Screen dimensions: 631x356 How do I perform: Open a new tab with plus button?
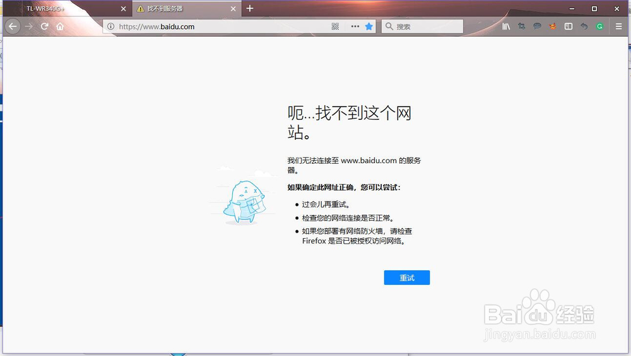point(249,8)
